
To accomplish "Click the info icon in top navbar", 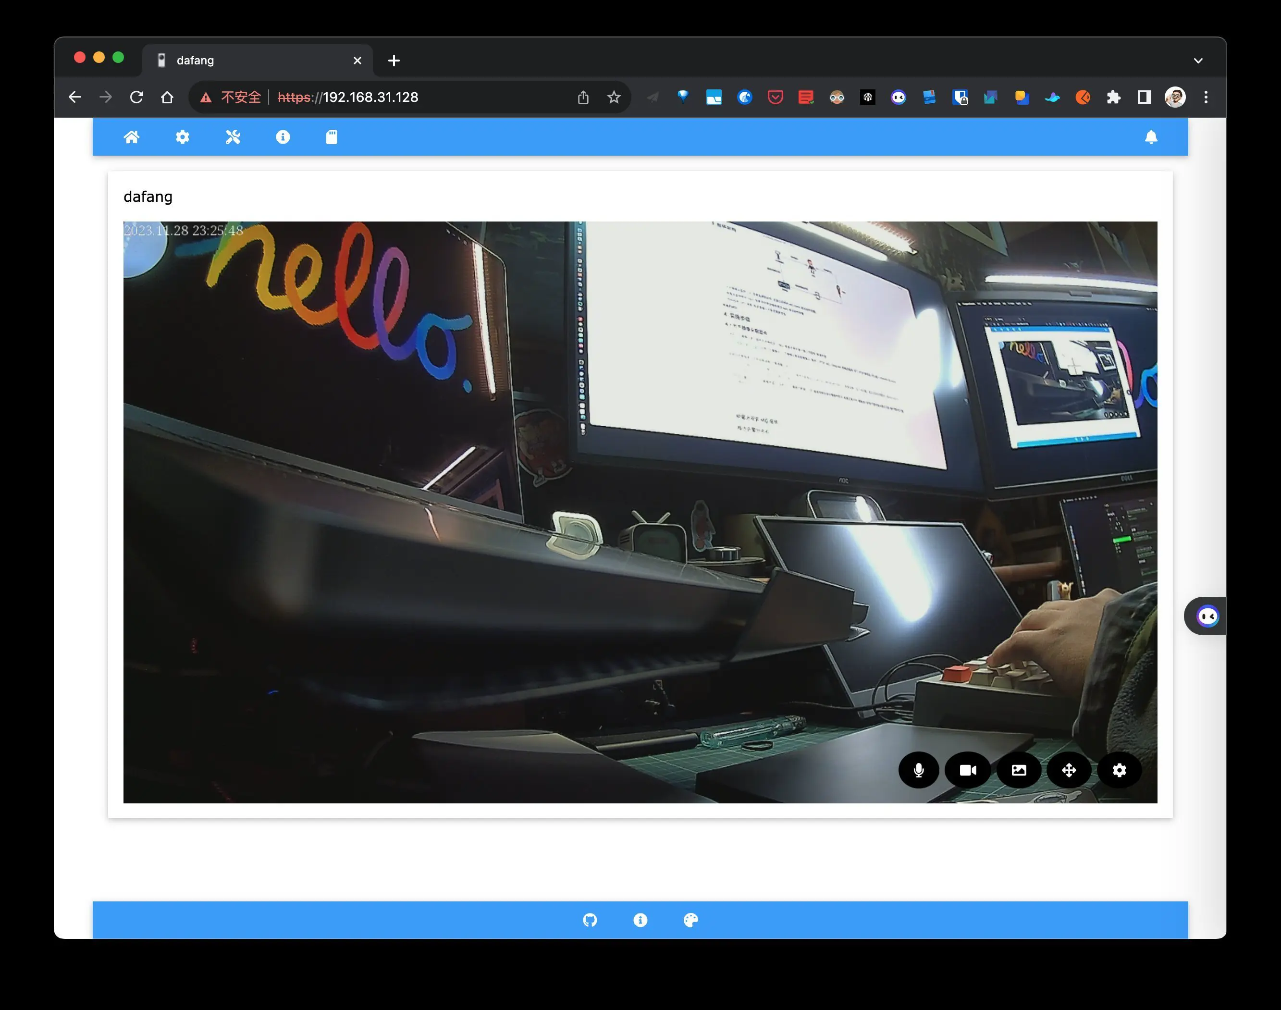I will pos(283,137).
